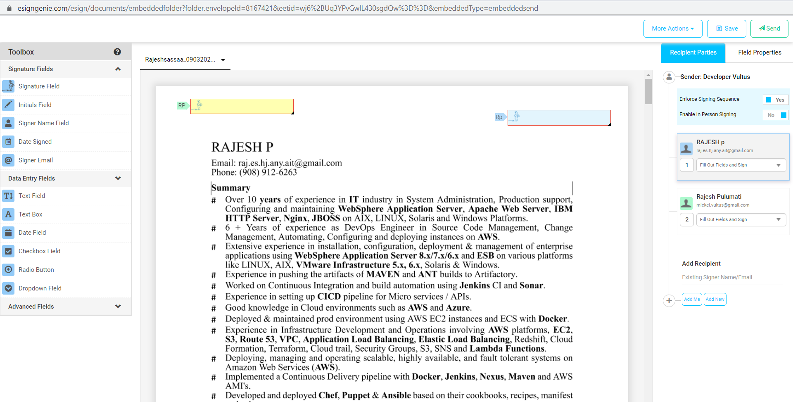Open Rajesh Pulumati action dropdown
Image resolution: width=793 pixels, height=402 pixels.
point(741,219)
